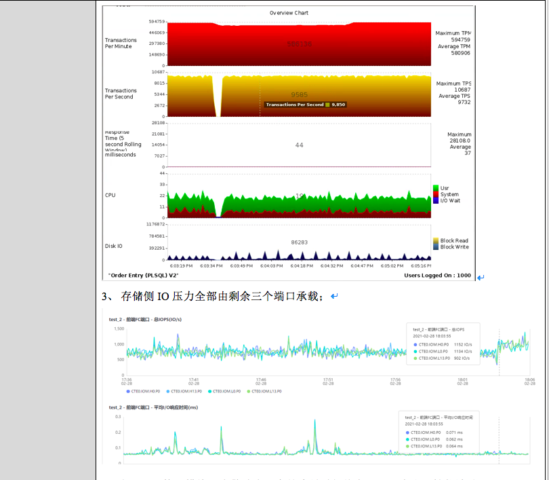Viewport: 549px width, 480px height.
Task: Click the 17:41 02-28 axis label in IOPS chart
Action: [194, 382]
